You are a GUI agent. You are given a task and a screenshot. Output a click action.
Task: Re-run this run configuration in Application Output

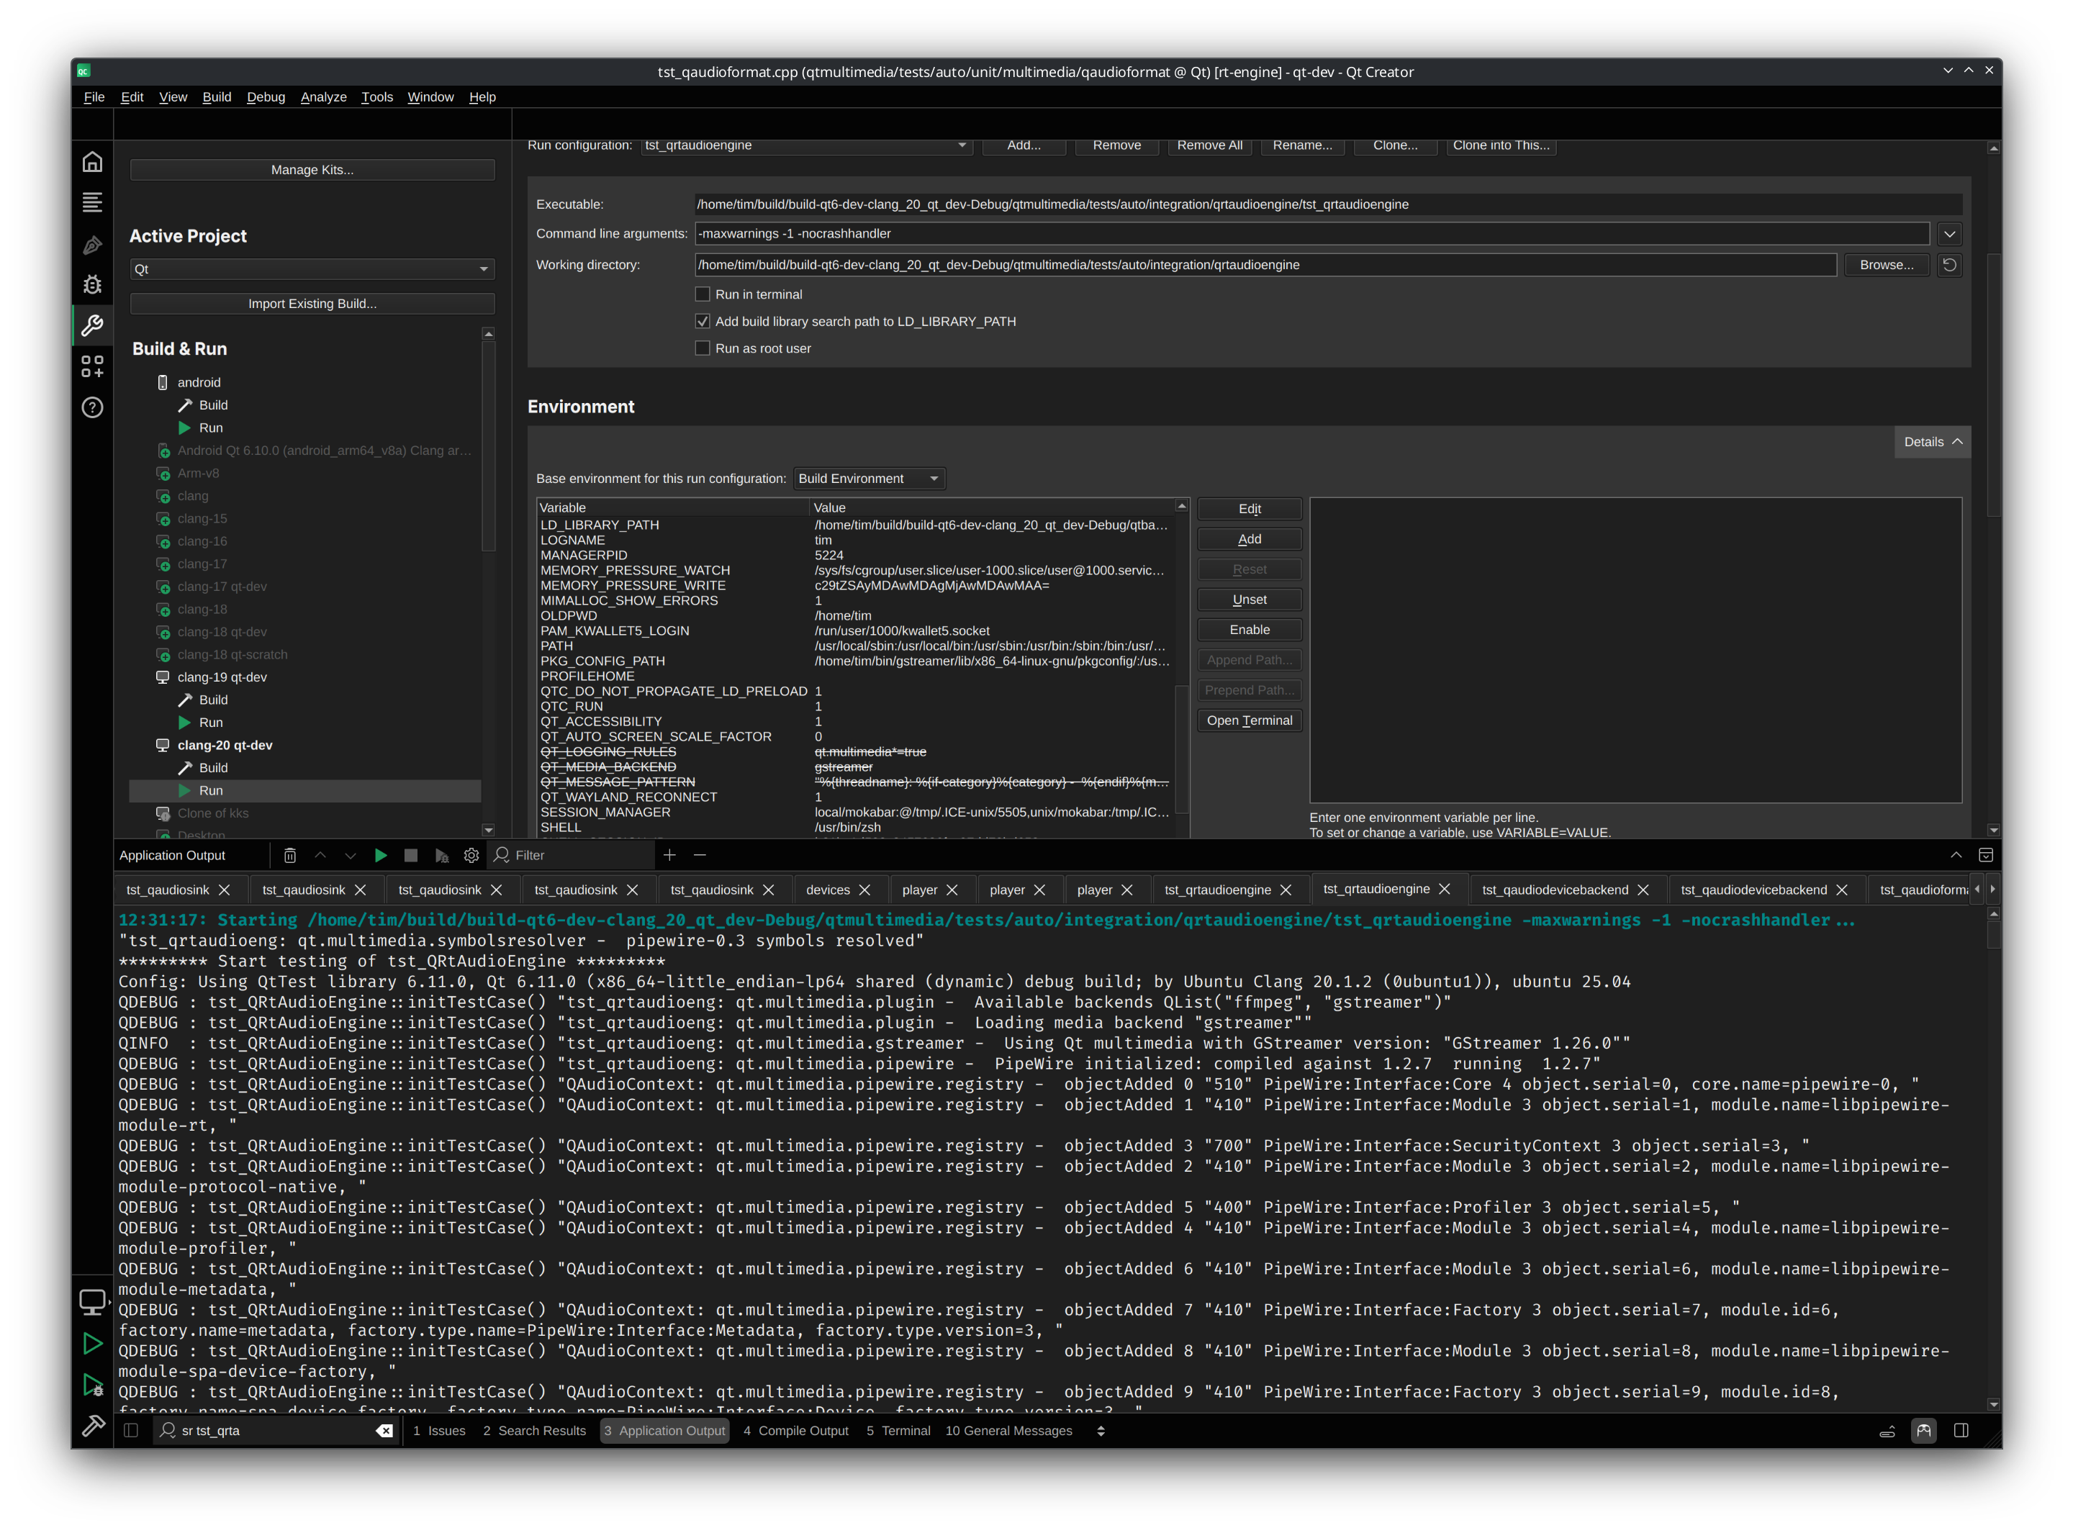381,856
